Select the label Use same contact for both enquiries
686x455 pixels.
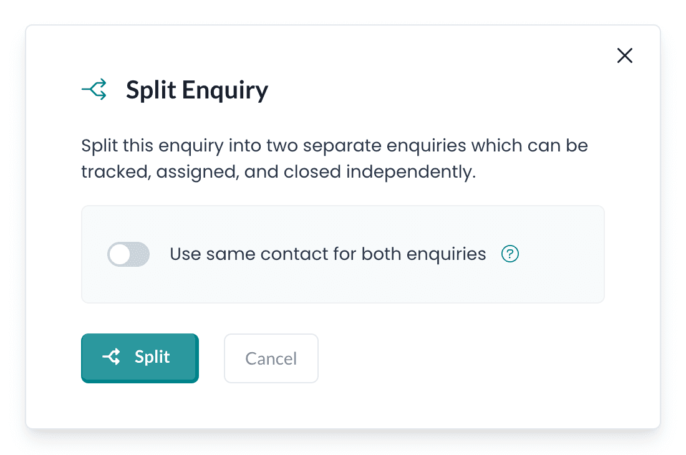click(327, 254)
